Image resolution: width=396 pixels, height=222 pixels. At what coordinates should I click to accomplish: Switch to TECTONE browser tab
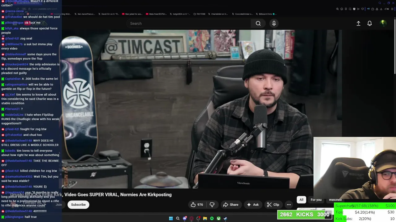coord(199,14)
